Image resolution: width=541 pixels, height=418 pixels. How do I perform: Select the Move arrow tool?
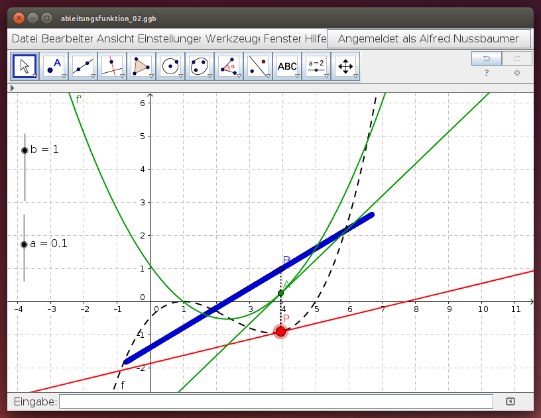25,66
